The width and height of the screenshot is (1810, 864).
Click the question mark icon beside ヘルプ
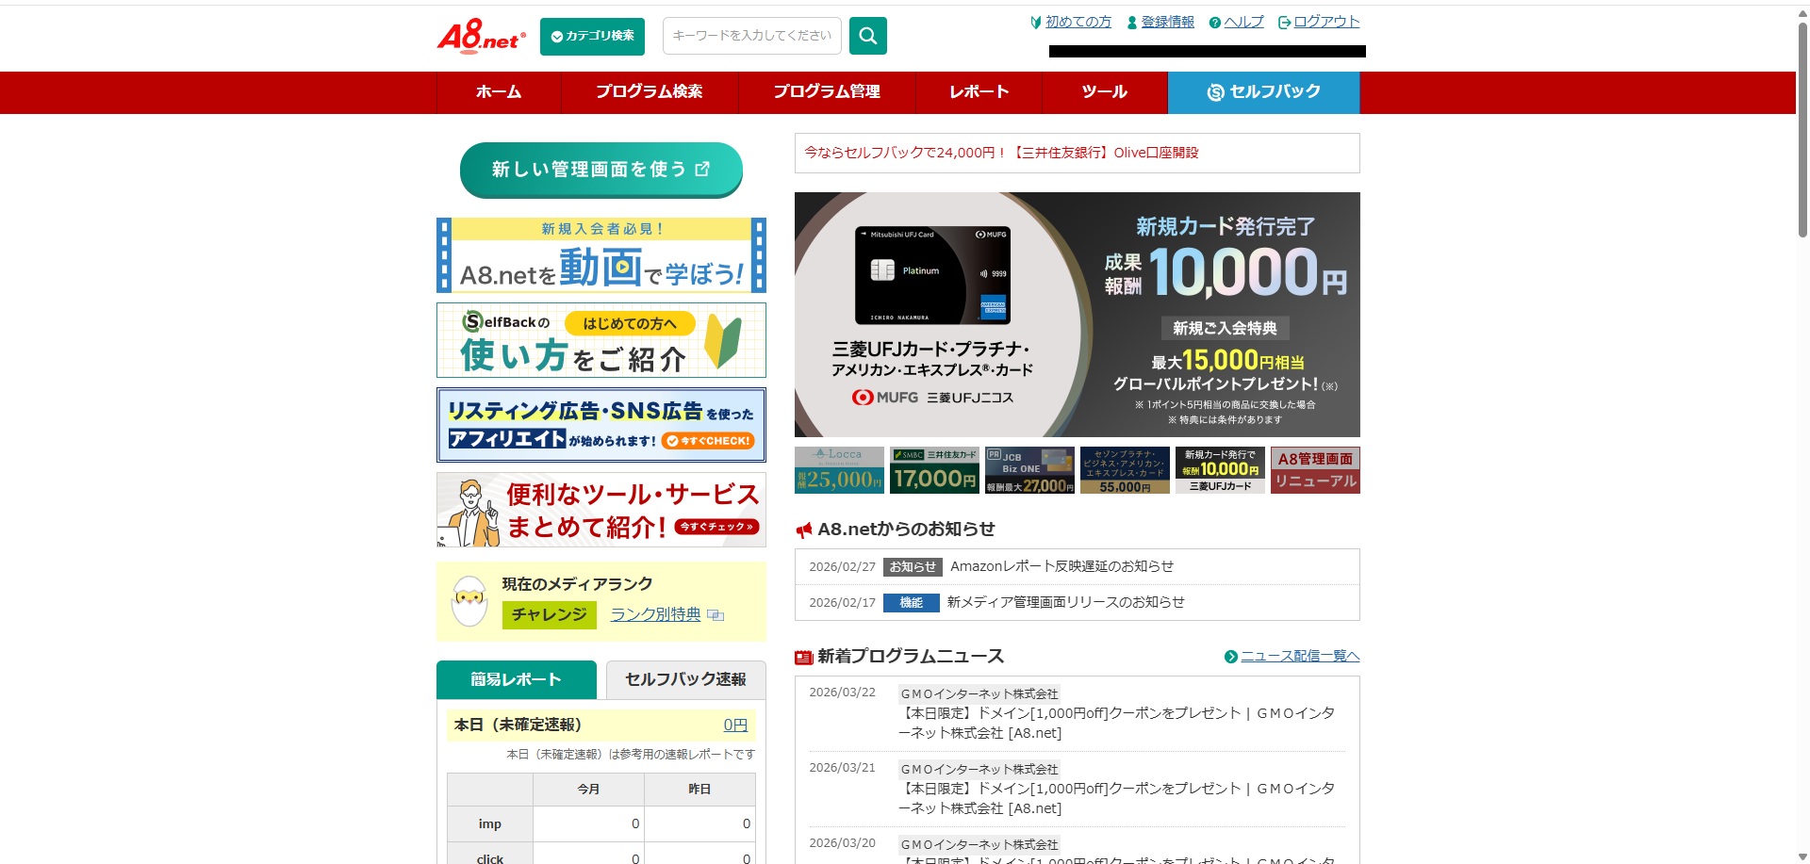coord(1214,23)
